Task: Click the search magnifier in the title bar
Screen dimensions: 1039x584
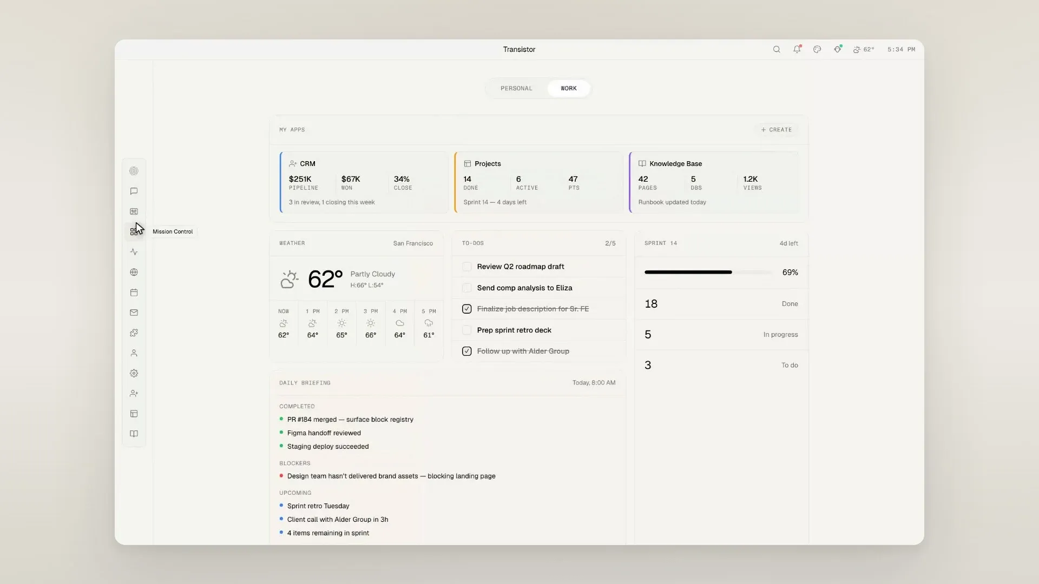Action: (777, 49)
